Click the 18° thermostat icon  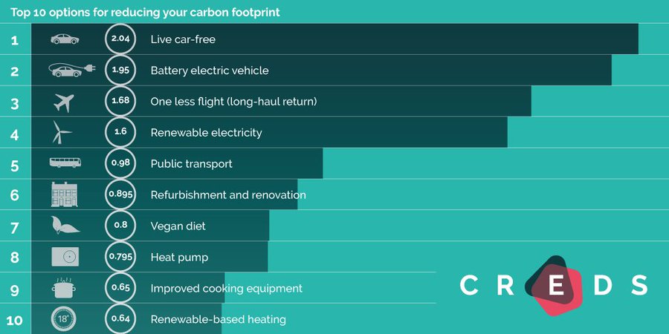click(65, 319)
